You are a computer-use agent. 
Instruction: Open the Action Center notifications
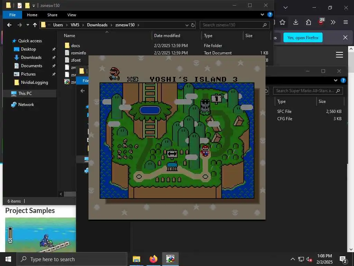coord(343,259)
